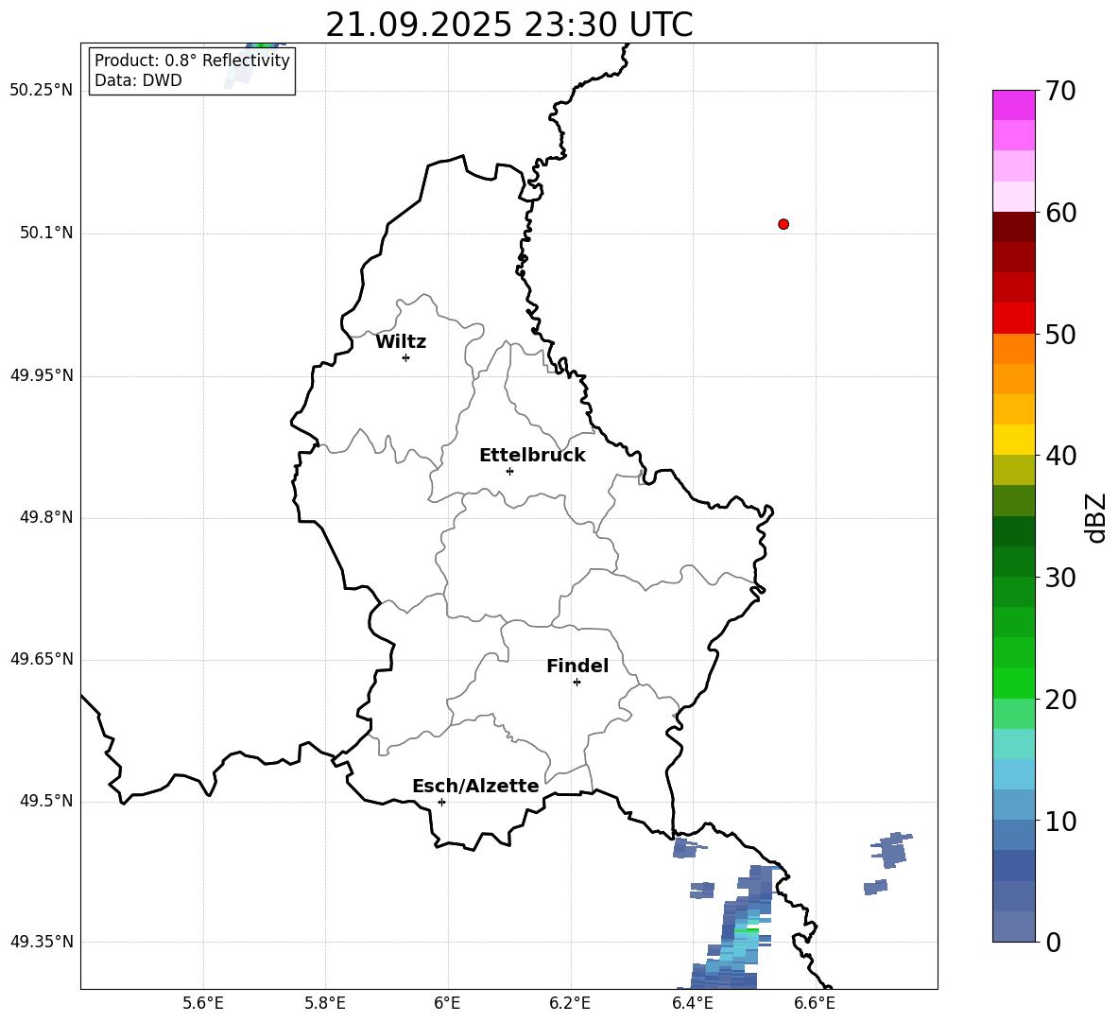Click the 'Esch/Alzette' city label
Viewport: 1119px width, 1022px height.
[x=475, y=786]
